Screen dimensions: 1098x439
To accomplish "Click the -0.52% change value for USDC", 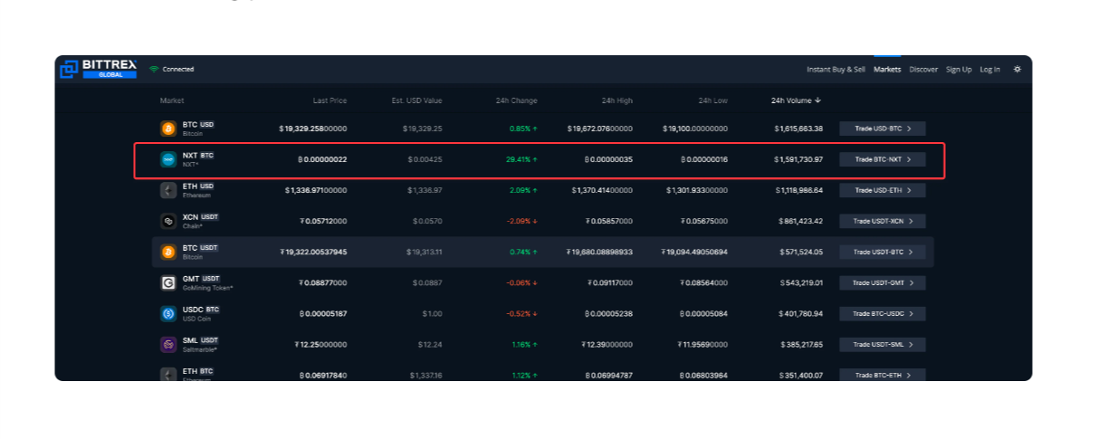I will (x=521, y=314).
